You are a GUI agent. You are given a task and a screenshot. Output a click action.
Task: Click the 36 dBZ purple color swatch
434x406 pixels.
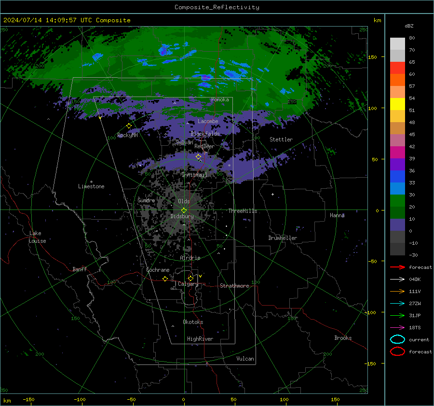[397, 164]
